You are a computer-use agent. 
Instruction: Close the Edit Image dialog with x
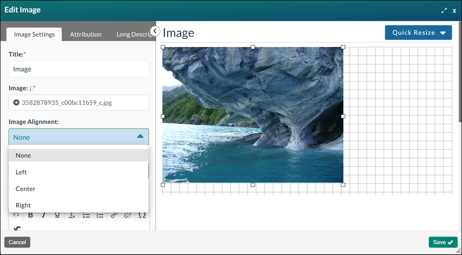pos(454,11)
